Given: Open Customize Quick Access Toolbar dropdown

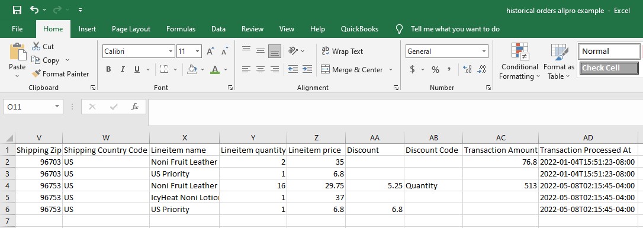Looking at the screenshot, I should (80, 10).
